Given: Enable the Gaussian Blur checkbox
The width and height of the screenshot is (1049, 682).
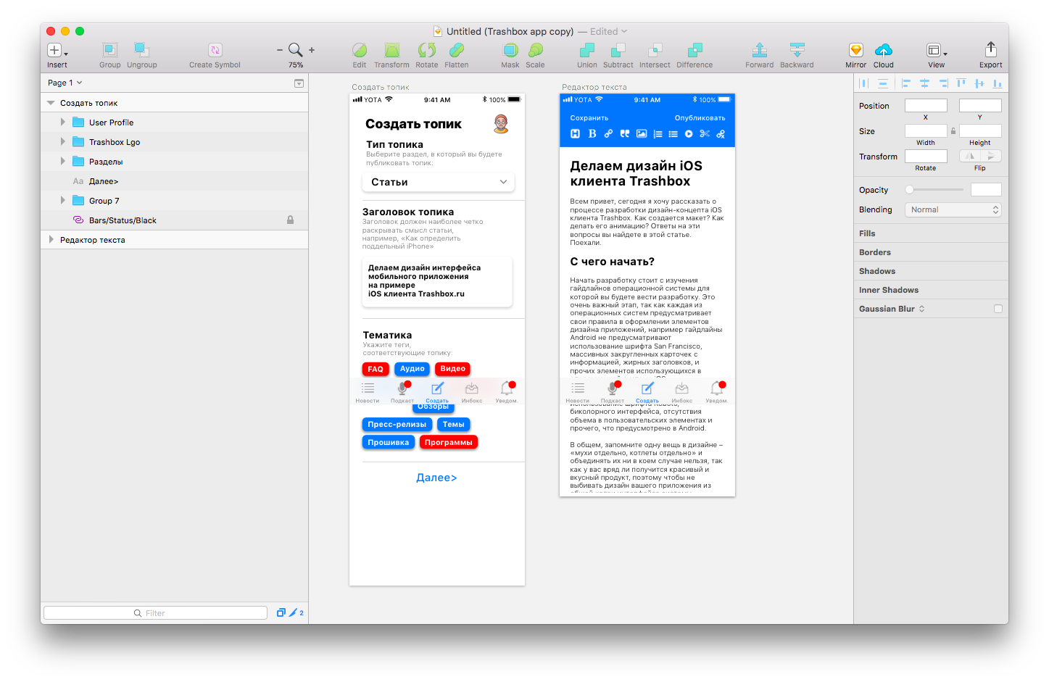Looking at the screenshot, I should [998, 309].
